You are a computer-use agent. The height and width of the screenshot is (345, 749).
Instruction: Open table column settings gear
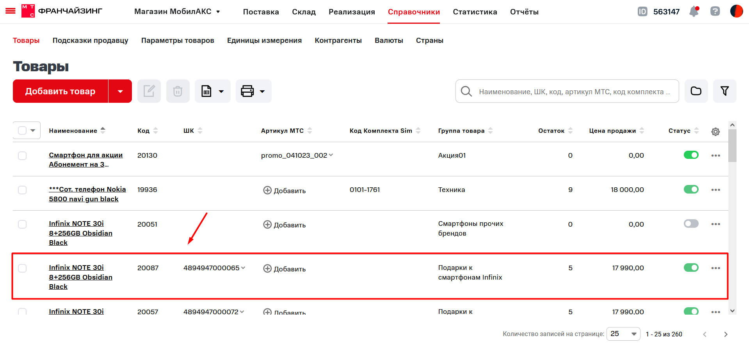tap(715, 132)
